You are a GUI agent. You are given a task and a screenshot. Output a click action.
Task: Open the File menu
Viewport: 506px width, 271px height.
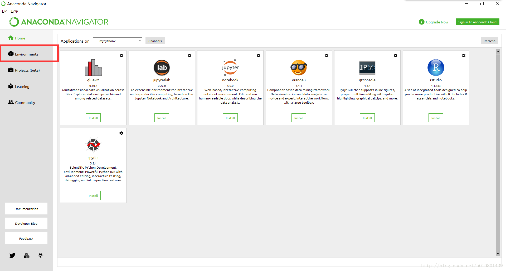[4, 11]
